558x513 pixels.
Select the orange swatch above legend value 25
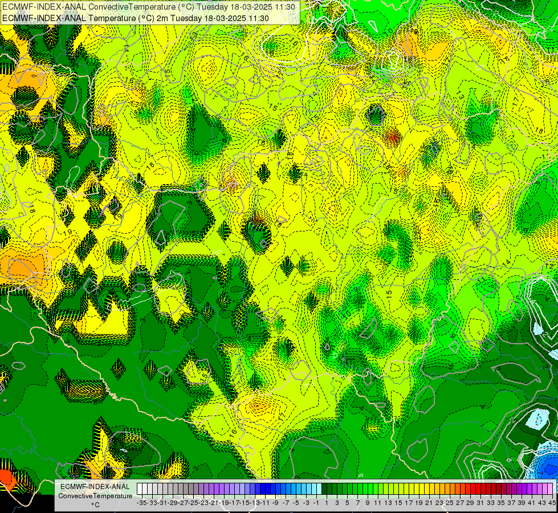pos(447,489)
